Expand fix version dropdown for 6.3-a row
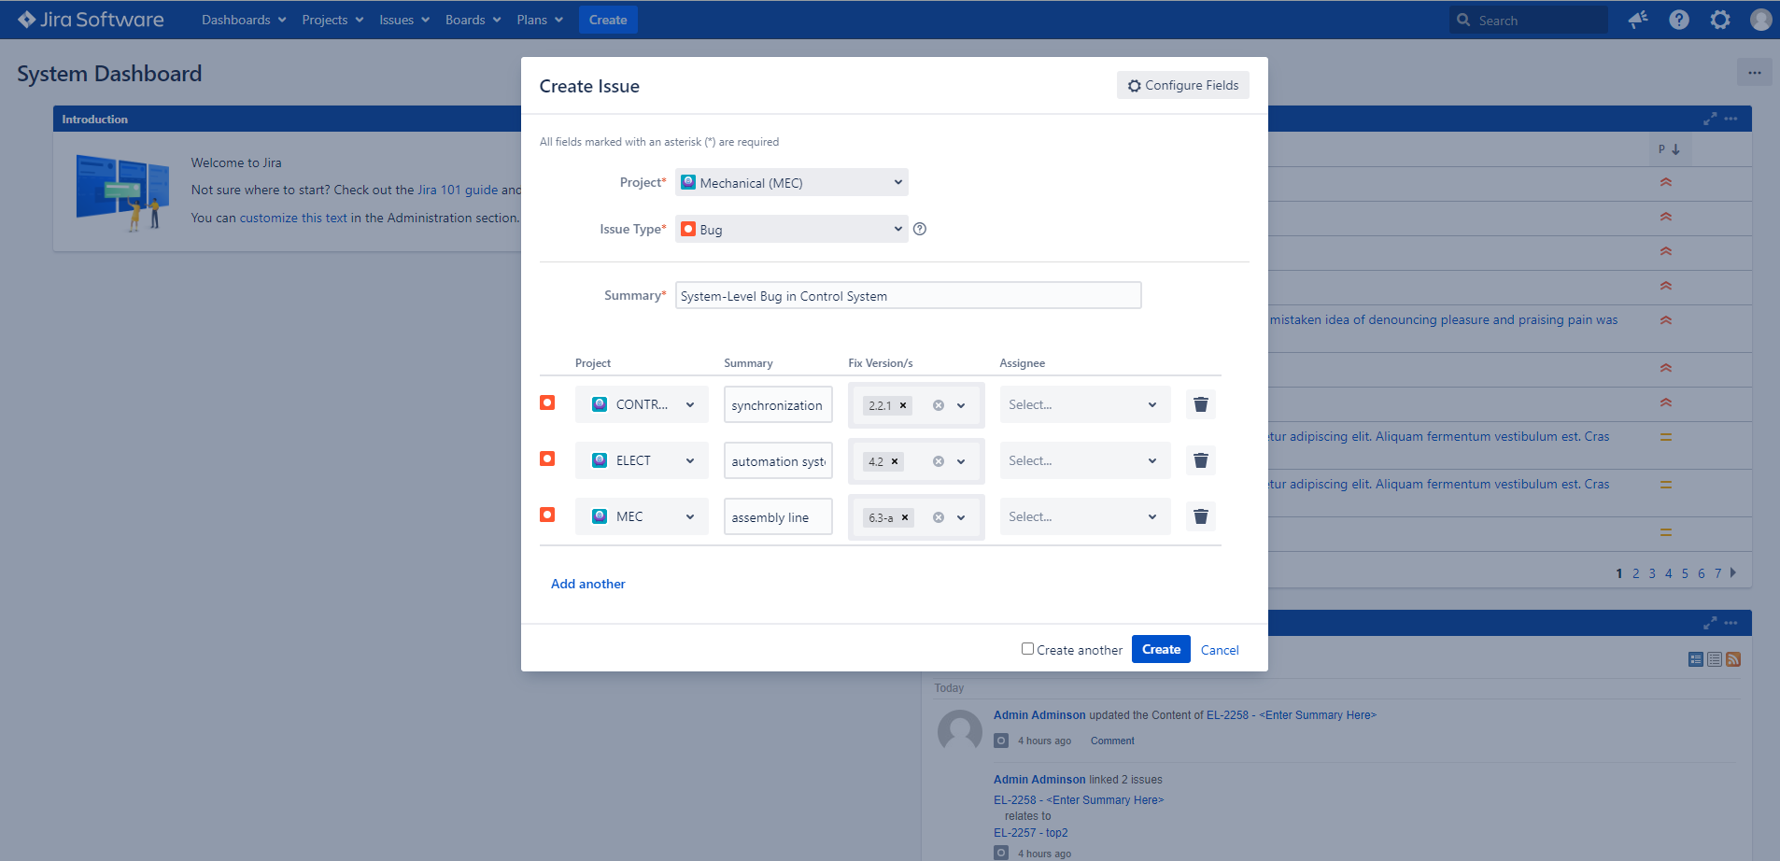This screenshot has height=861, width=1780. [x=961, y=517]
